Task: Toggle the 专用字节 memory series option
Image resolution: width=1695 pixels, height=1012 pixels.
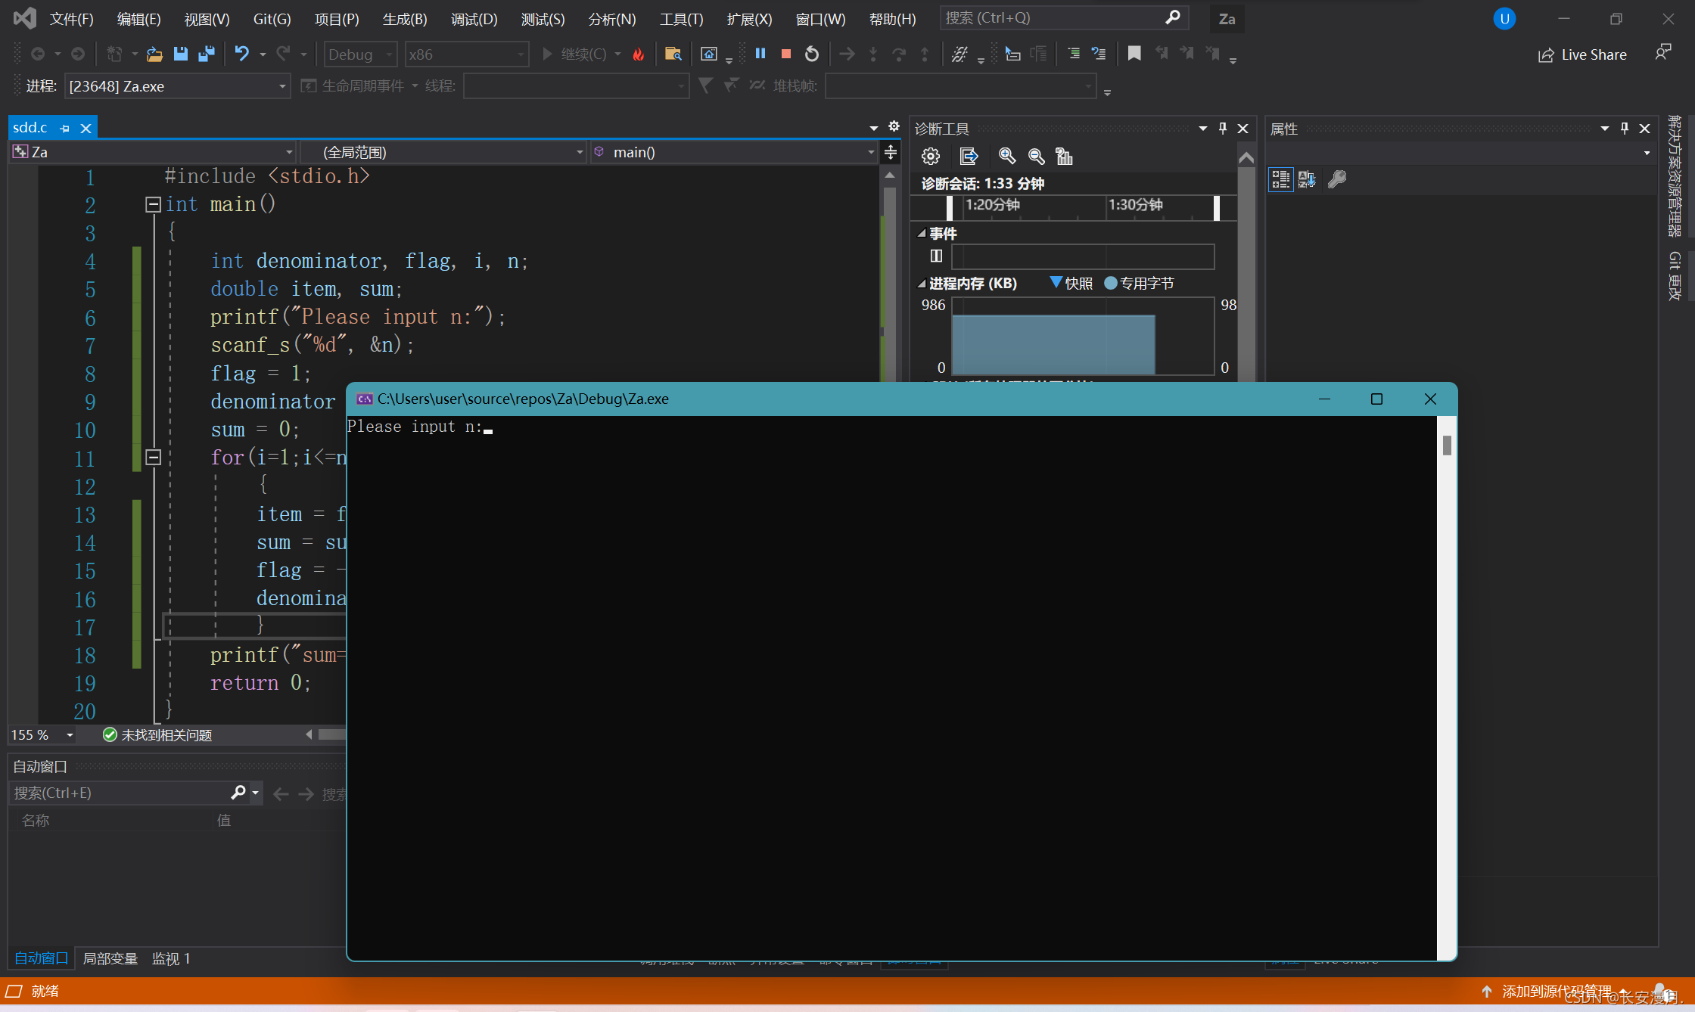Action: point(1139,283)
